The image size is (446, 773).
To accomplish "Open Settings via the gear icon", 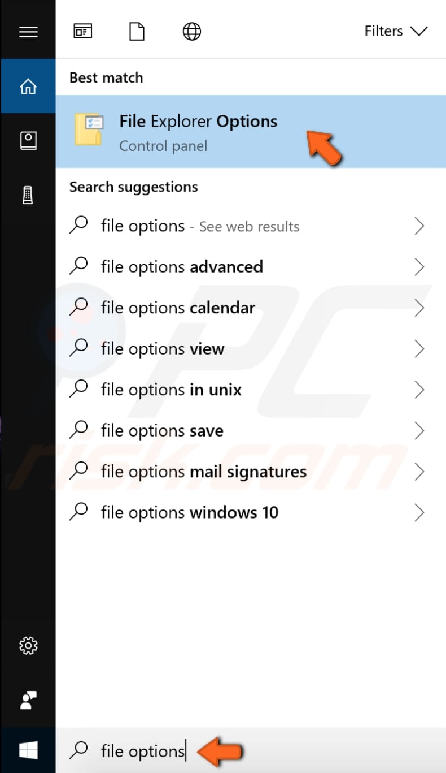I will click(28, 645).
